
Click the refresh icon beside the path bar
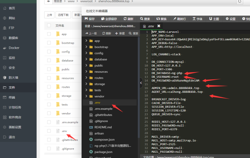point(240,1)
